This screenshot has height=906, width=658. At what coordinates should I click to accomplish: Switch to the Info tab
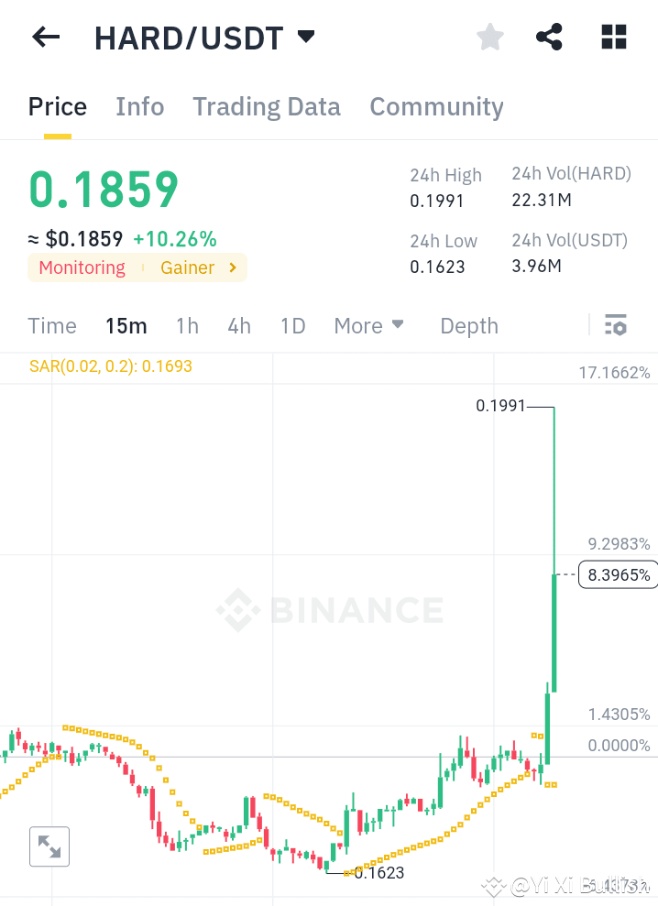pyautogui.click(x=139, y=107)
